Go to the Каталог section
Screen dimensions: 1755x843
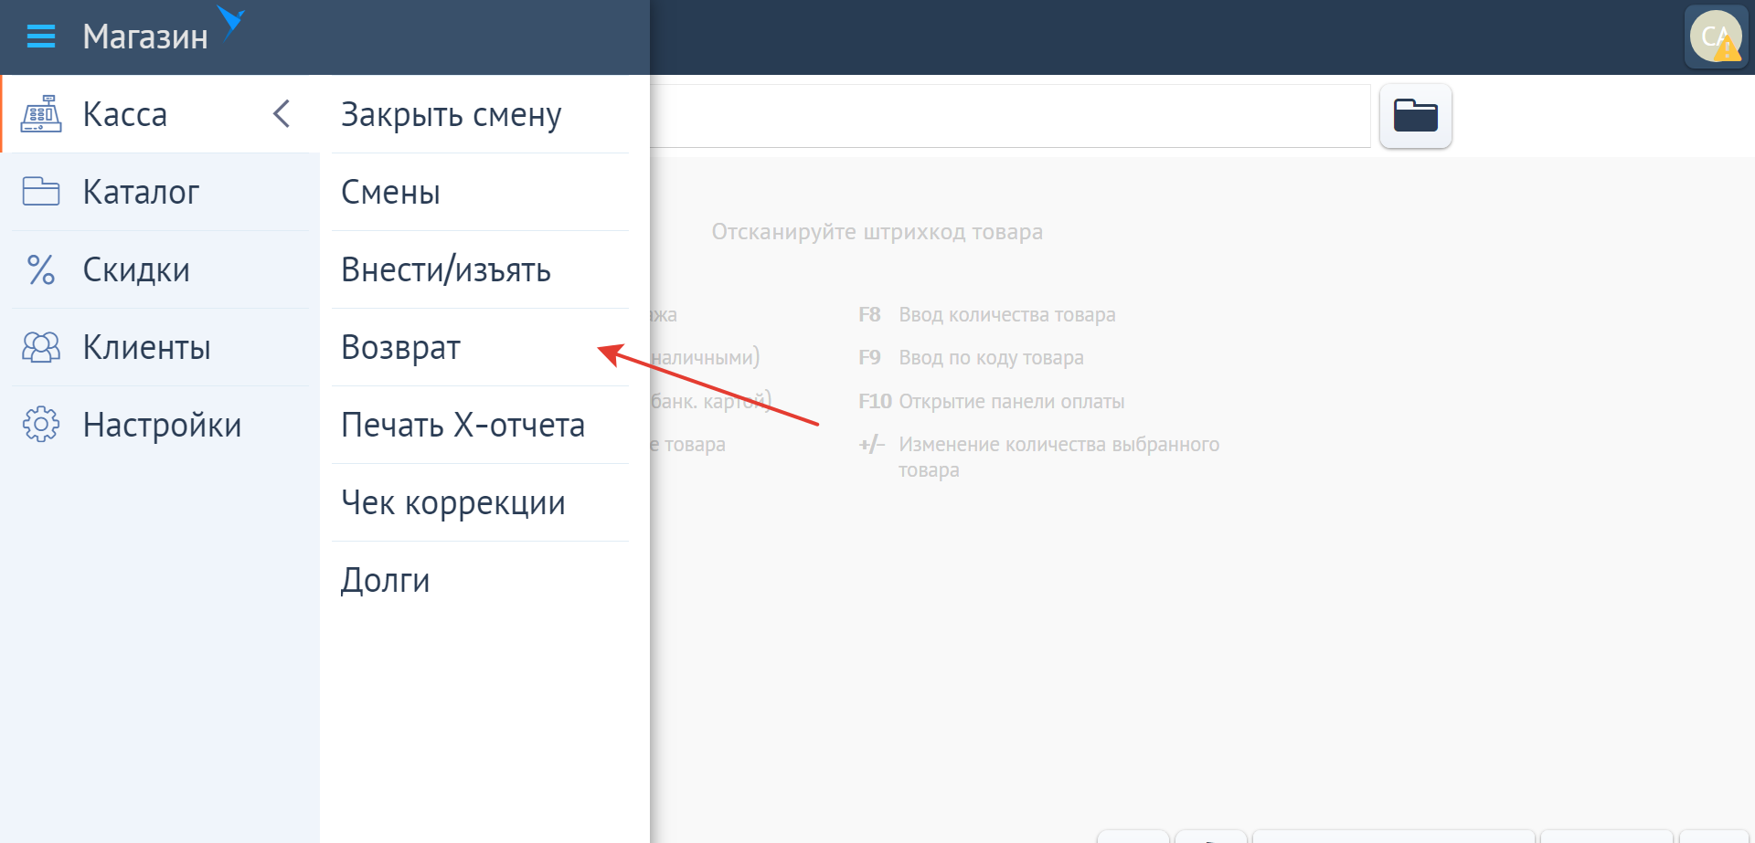point(141,192)
